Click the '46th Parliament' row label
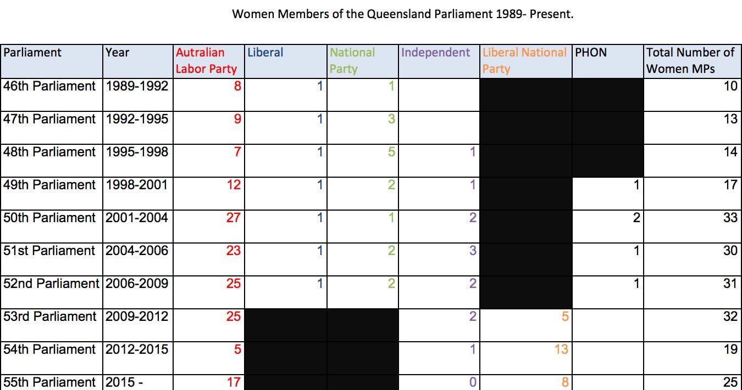 49,86
